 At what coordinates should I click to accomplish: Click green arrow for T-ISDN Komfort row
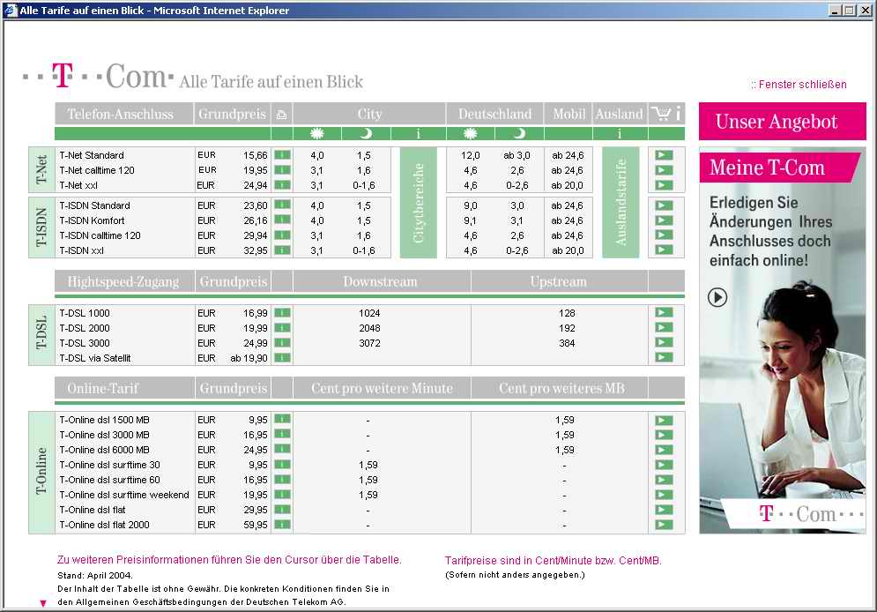pyautogui.click(x=664, y=220)
